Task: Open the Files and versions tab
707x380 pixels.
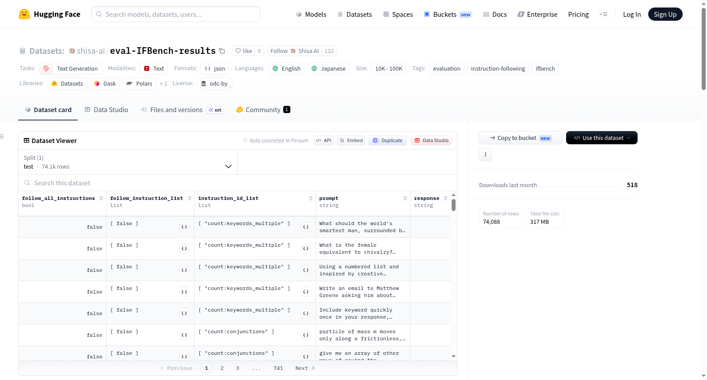Action: coord(182,109)
